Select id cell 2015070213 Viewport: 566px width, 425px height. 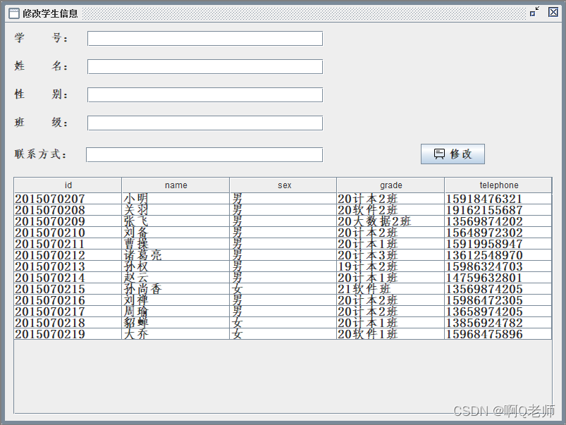coord(68,266)
